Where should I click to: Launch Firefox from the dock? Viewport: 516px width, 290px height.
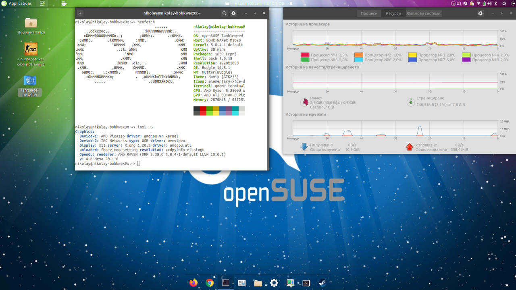[193, 283]
